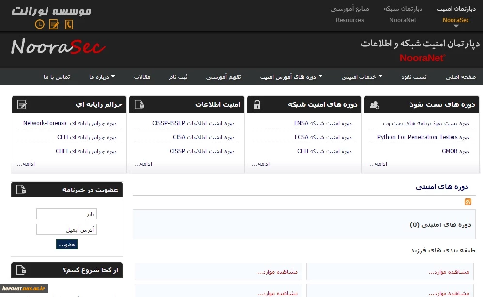This screenshot has width=483, height=297.
Task: Open the Network-Forensic computer crimes course link
Action: coord(70,123)
